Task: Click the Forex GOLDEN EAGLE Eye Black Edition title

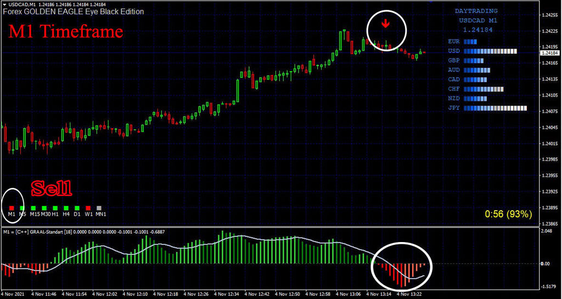Action: 74,12
